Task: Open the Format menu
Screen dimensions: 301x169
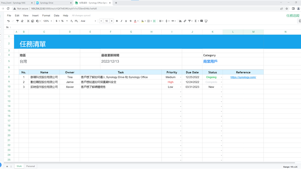Action: (46, 16)
